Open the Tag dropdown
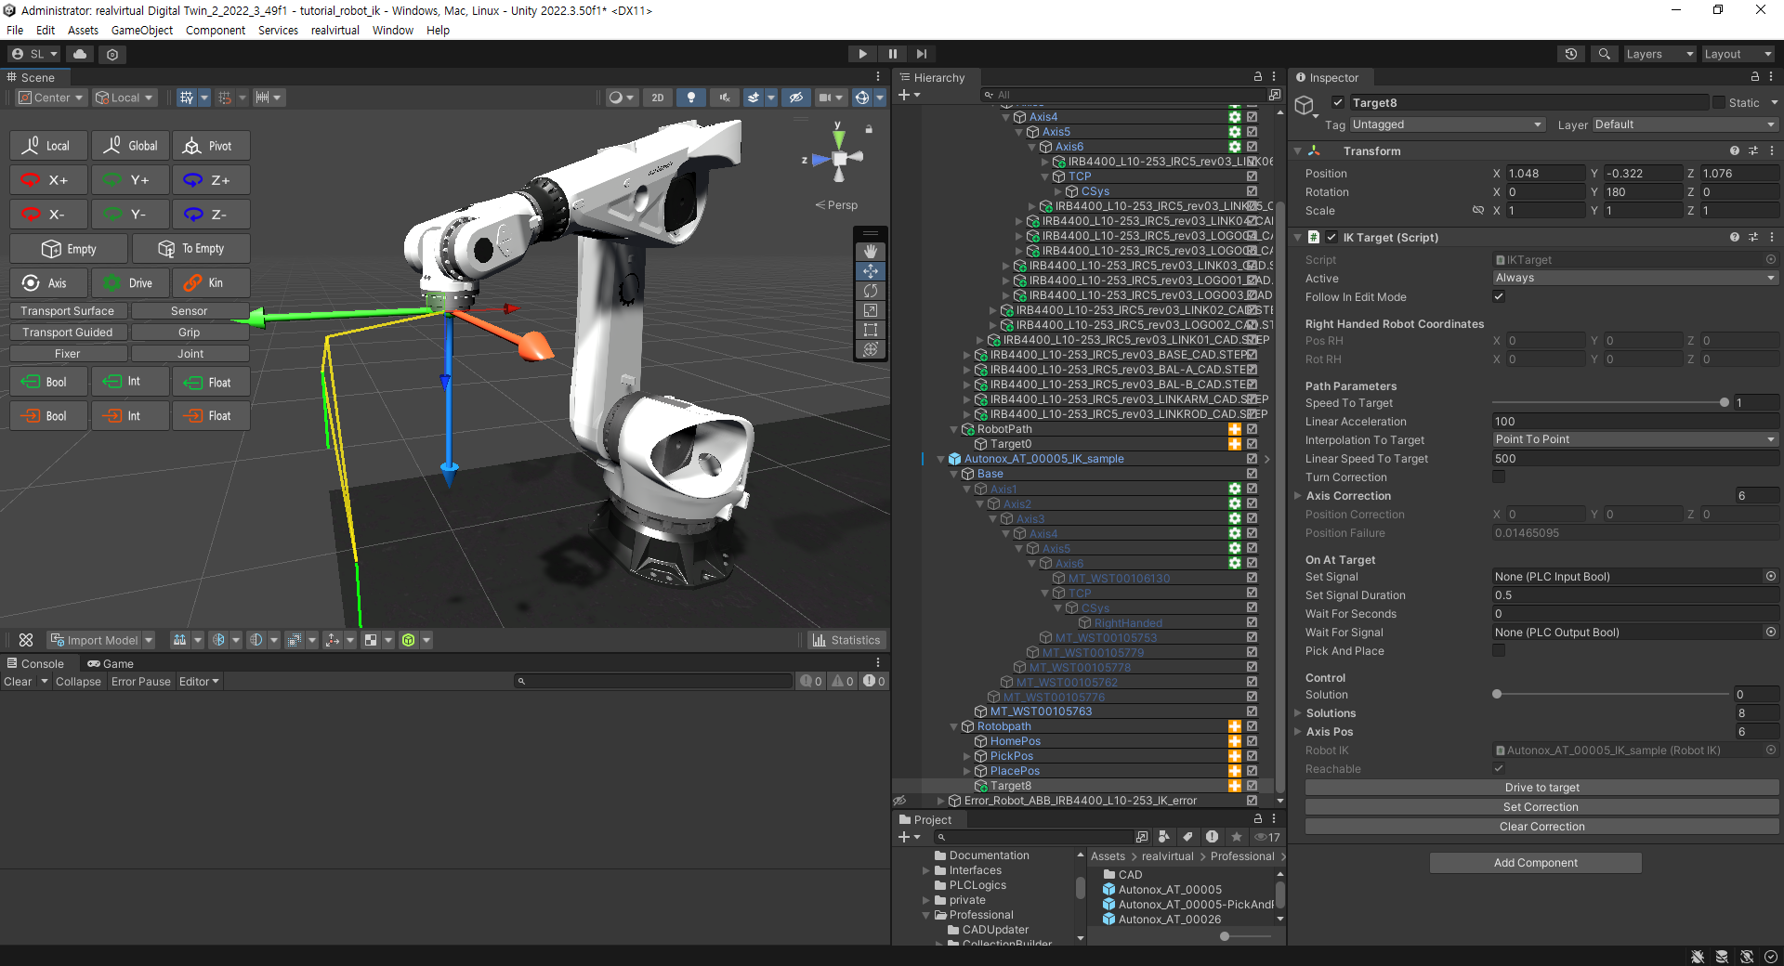1784x966 pixels. click(x=1447, y=124)
